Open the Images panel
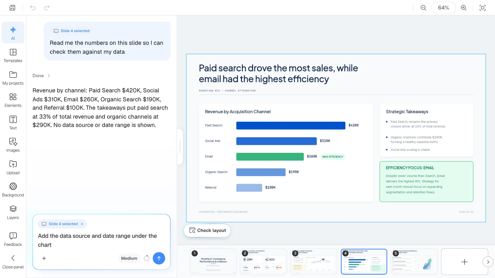Image resolution: width=495 pixels, height=278 pixels. pos(13,145)
